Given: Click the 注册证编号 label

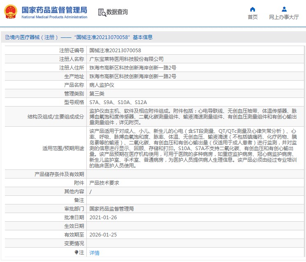Looking at the screenshot, I should tap(72, 50).
